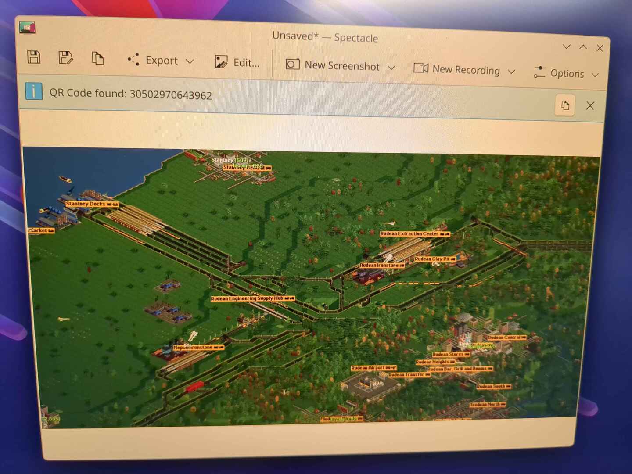This screenshot has width=632, height=474.
Task: Expand the New Screenshot dropdown arrow
Action: [x=391, y=68]
